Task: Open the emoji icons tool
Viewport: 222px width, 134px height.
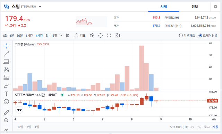Action: pos(6,102)
